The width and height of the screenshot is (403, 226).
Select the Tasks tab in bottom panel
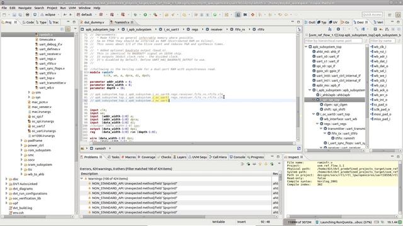pos(113,157)
